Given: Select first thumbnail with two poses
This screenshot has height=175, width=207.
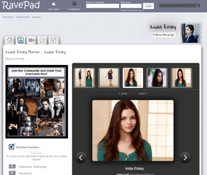Looking at the screenshot, I should point(84,78).
